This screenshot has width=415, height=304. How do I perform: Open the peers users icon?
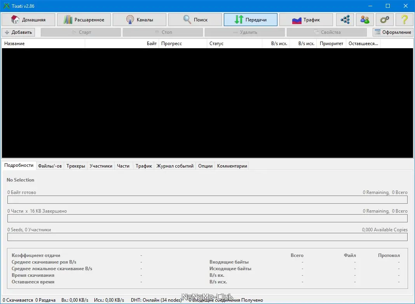[x=365, y=19]
